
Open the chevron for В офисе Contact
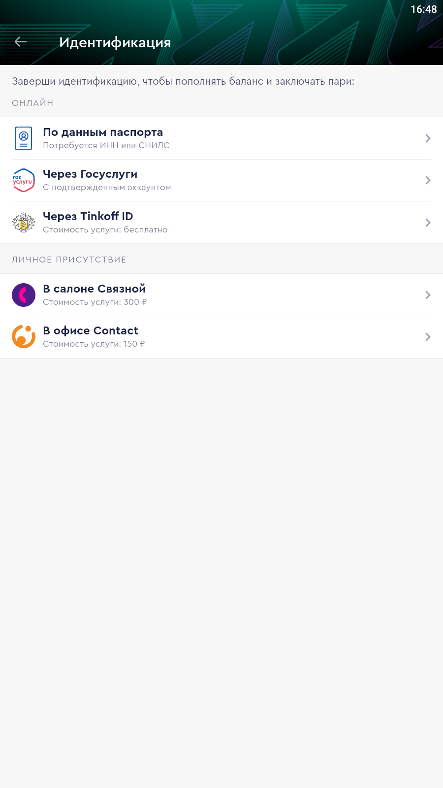(428, 337)
